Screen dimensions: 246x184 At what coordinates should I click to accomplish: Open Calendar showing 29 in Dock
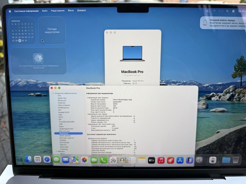point(113,160)
